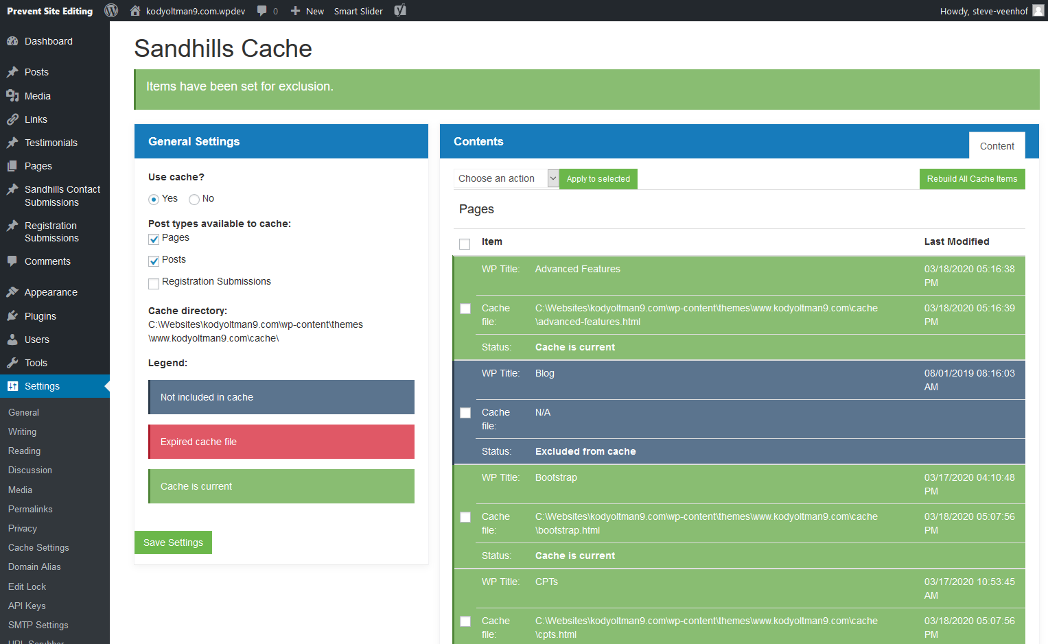The height and width of the screenshot is (644, 1048).
Task: Click the Prevent Site Editing admin bar link
Action: (49, 11)
